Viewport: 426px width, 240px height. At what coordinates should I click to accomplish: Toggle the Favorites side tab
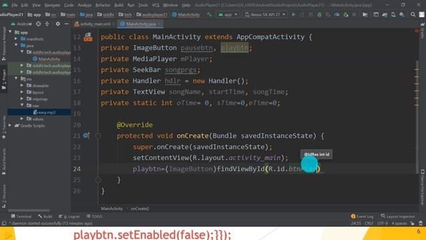click(x=4, y=127)
